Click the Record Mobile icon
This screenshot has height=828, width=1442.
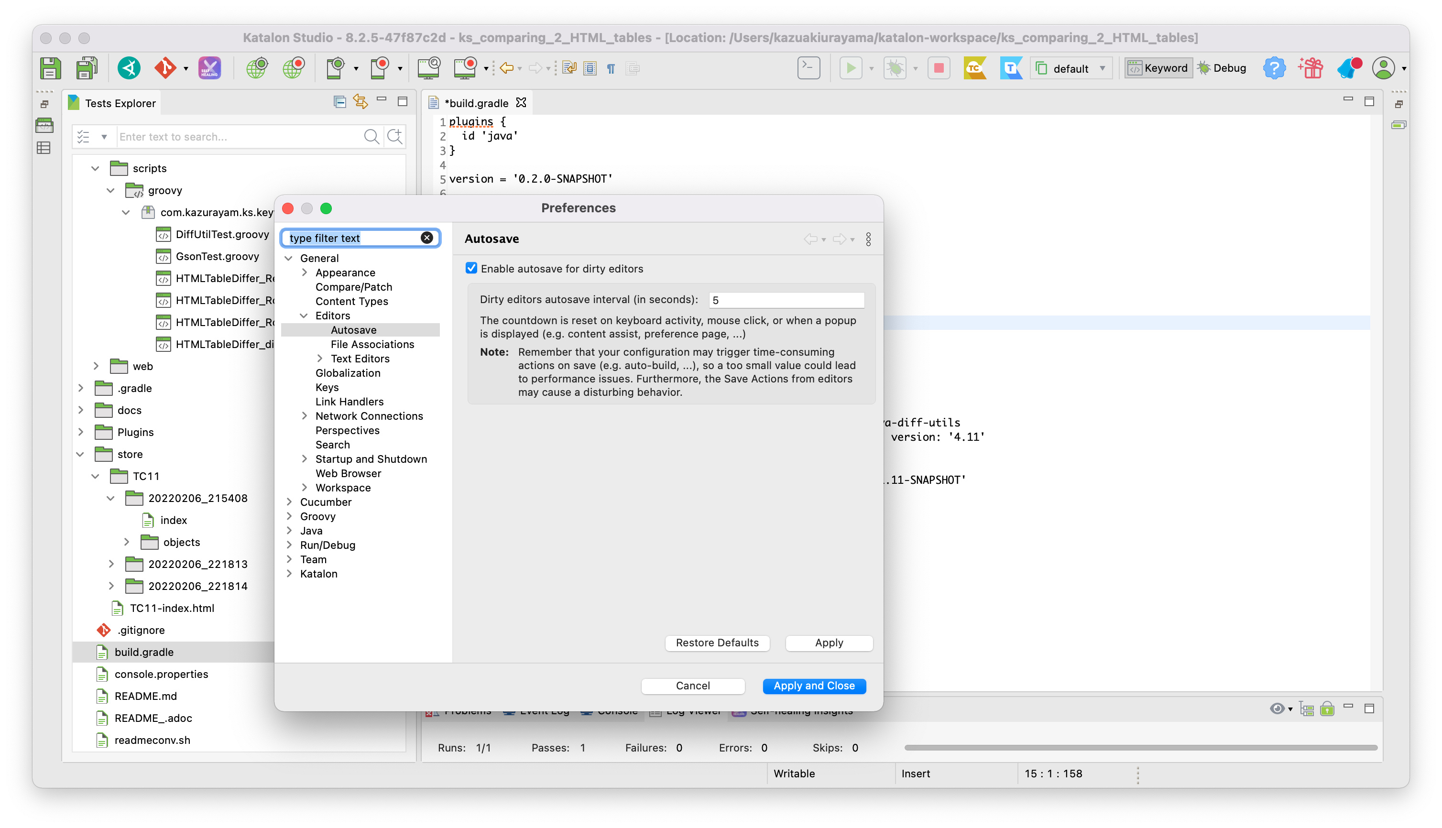(379, 68)
